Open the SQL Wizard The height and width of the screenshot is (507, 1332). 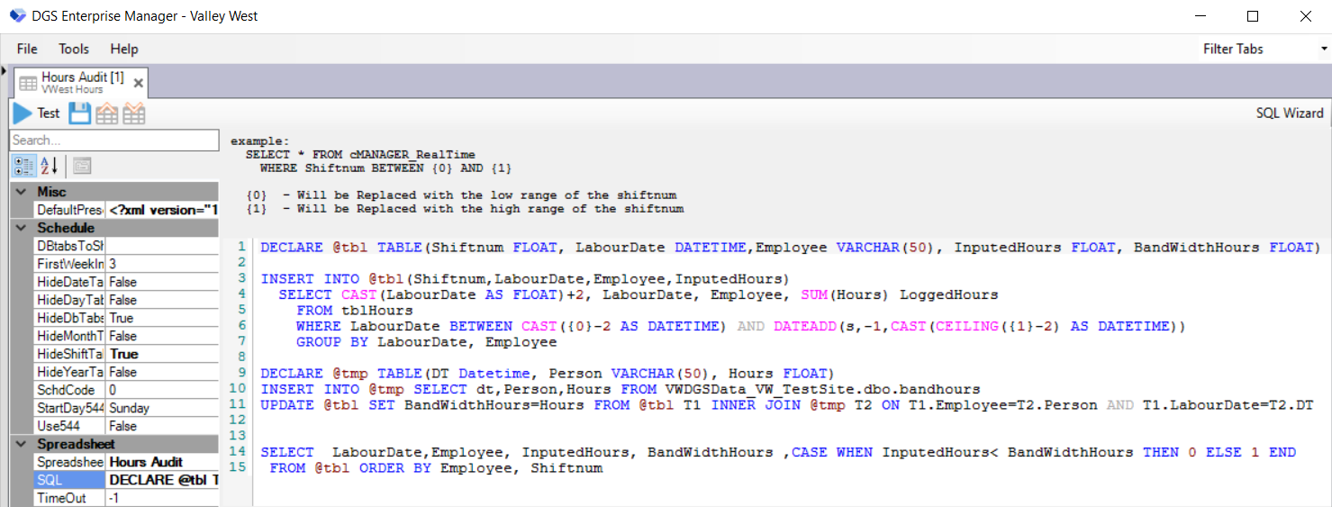pyautogui.click(x=1290, y=113)
